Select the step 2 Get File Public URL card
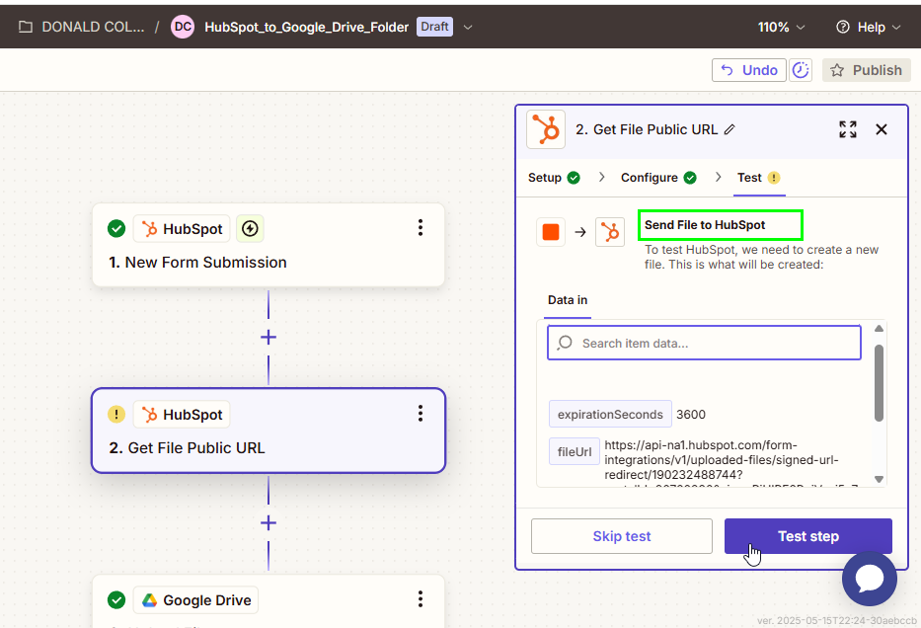Image resolution: width=921 pixels, height=628 pixels. (269, 431)
